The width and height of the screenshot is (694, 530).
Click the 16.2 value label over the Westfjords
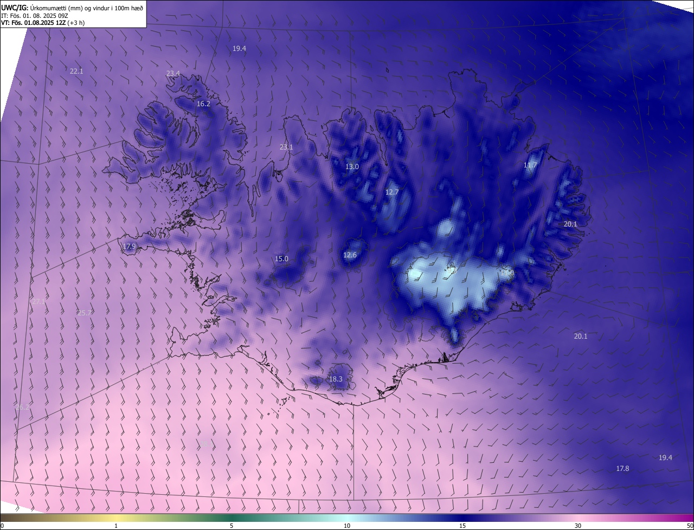pyautogui.click(x=203, y=104)
